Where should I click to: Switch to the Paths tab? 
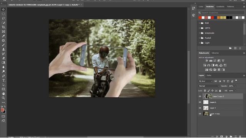[209, 76]
